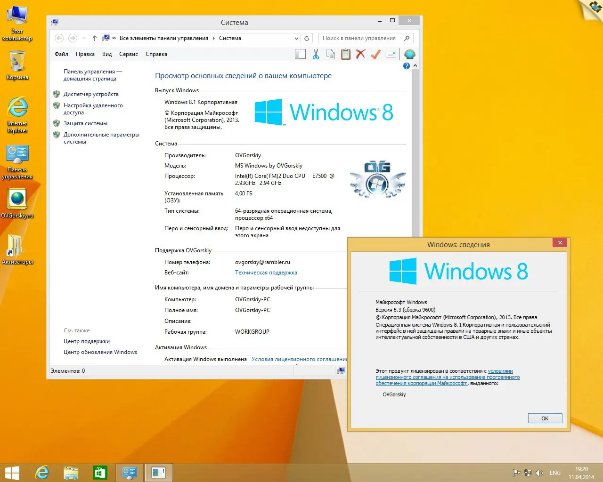603x482 pixels.
Task: Select the Корзина recycle bin icon
Action: (17, 64)
